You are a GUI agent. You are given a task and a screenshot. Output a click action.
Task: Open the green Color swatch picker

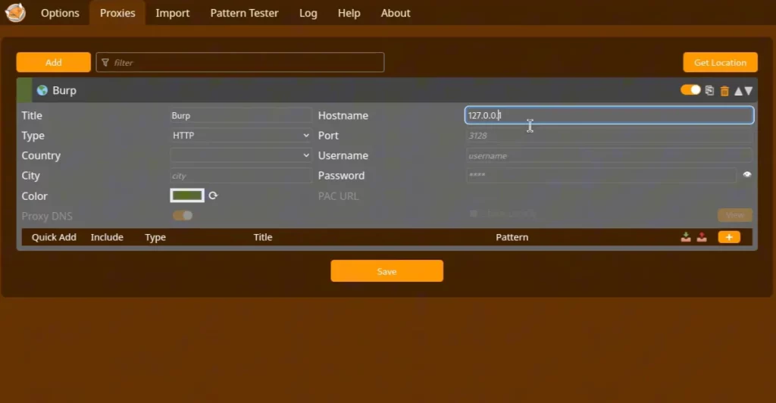click(187, 195)
